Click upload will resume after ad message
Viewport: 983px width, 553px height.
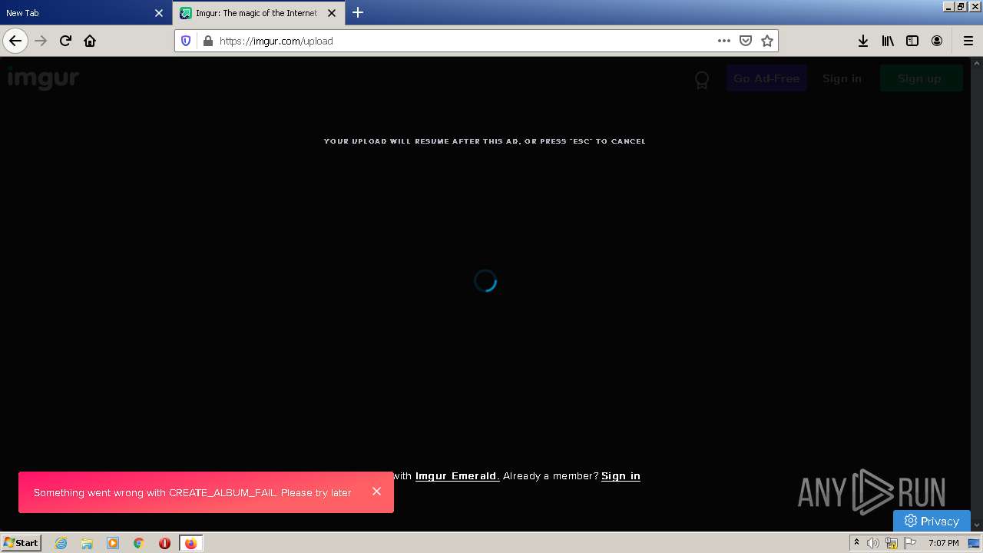tap(485, 141)
